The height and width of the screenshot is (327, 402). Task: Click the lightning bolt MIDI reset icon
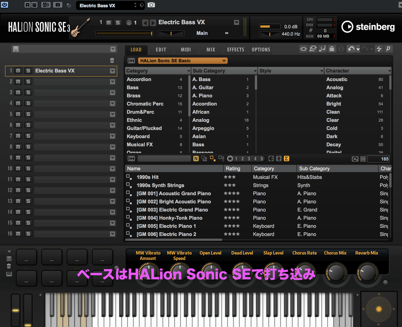tap(379, 49)
